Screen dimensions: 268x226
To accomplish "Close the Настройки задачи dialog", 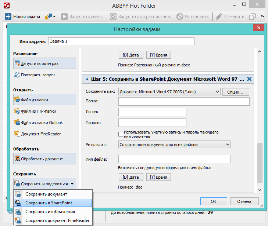I will point(258,28).
